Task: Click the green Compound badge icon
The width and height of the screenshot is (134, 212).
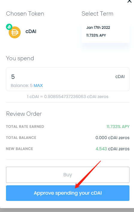Action: (9, 27)
